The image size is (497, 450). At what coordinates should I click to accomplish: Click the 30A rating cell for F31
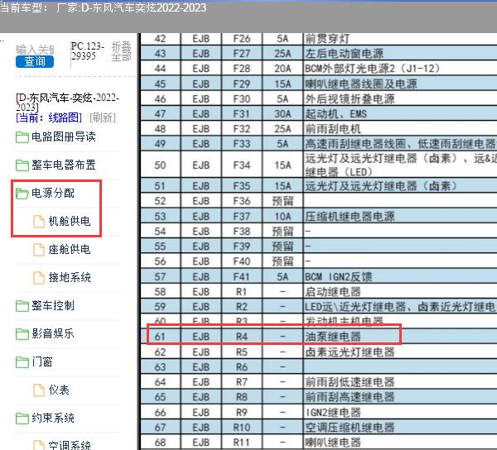[x=282, y=114]
